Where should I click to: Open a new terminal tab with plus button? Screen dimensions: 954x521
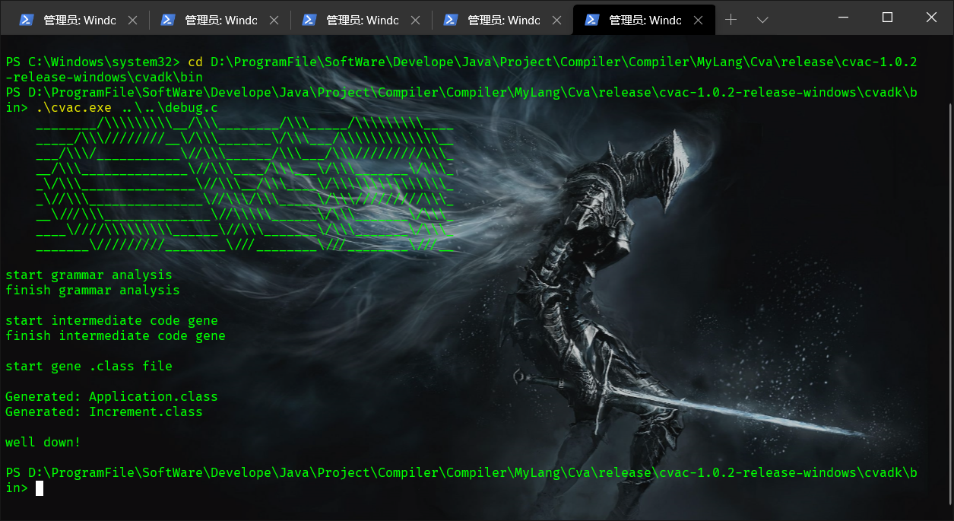coord(731,21)
